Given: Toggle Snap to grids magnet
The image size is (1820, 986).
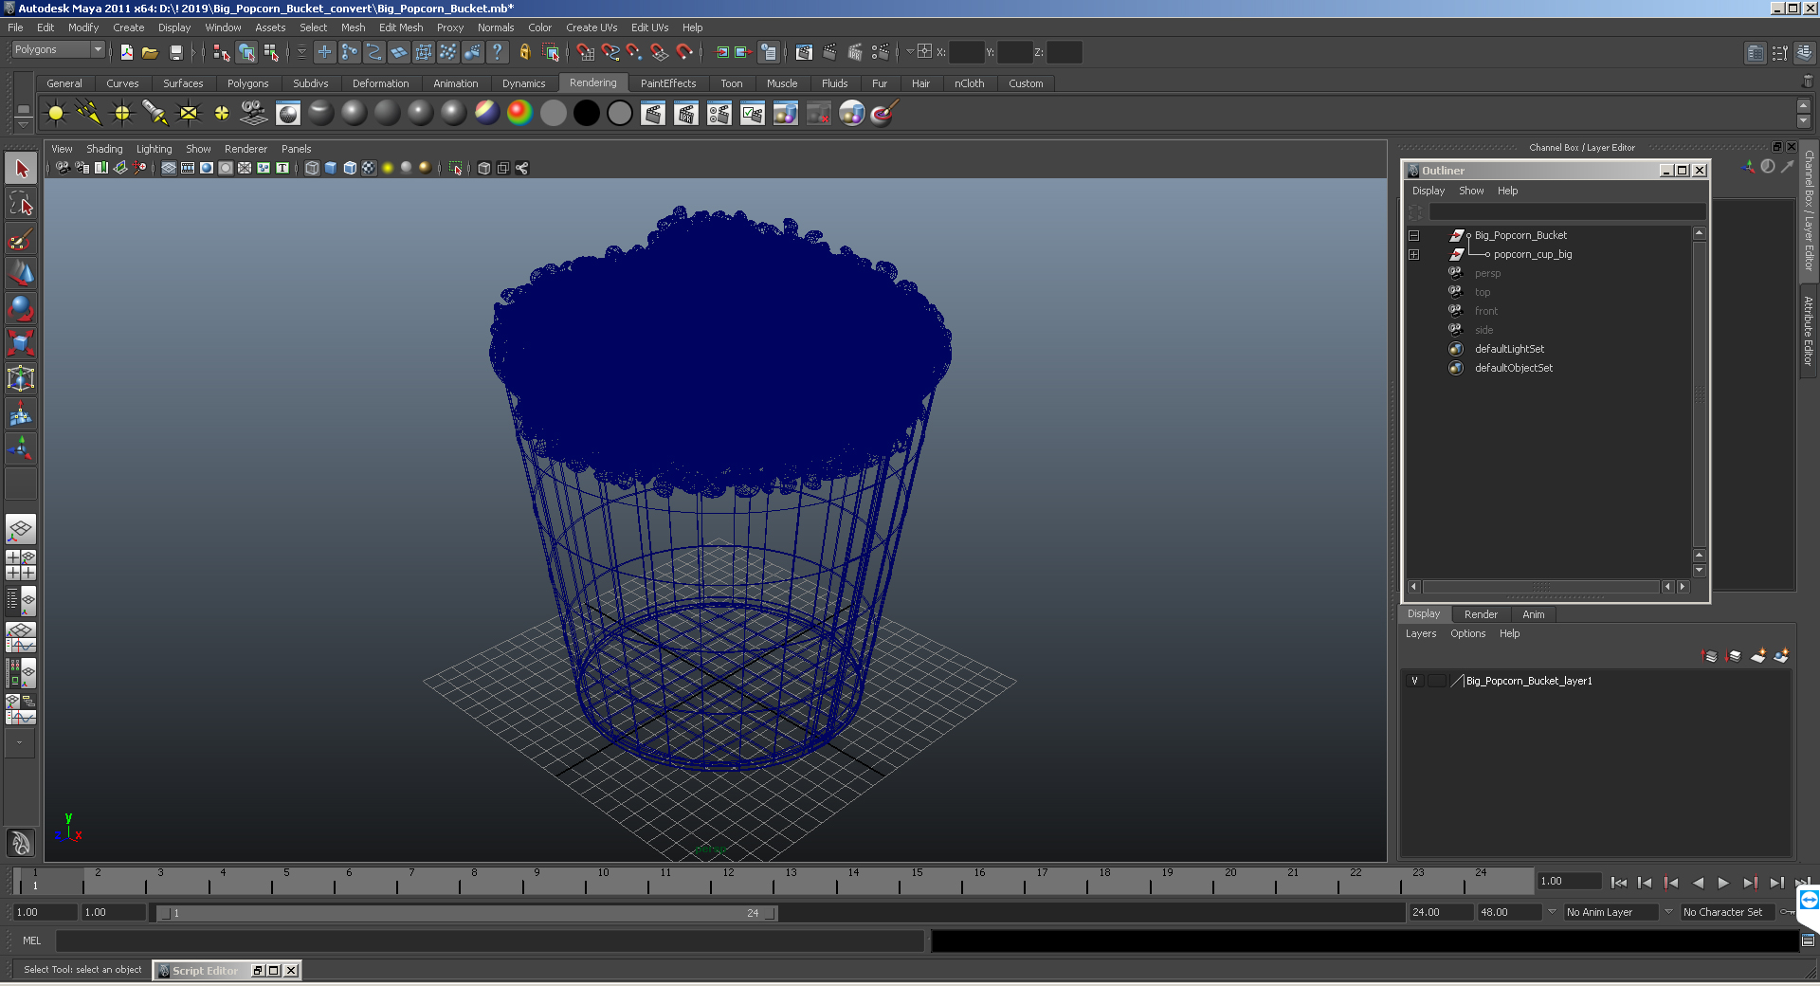Looking at the screenshot, I should point(585,52).
